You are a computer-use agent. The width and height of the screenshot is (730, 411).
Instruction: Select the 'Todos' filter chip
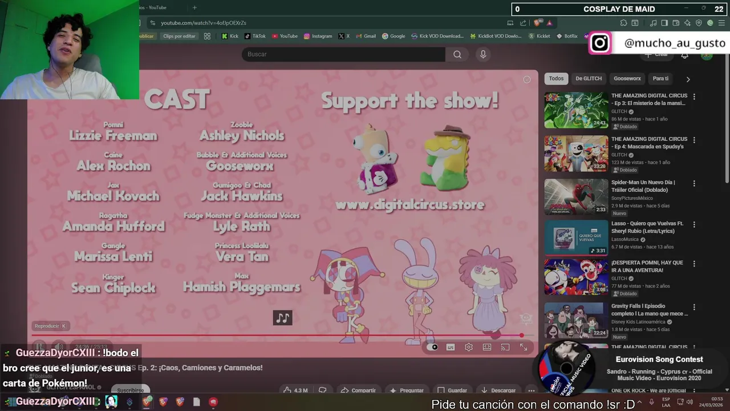tap(556, 79)
